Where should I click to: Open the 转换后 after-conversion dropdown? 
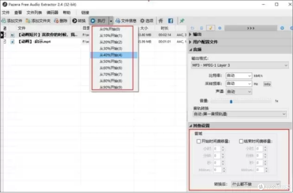click(x=256, y=184)
